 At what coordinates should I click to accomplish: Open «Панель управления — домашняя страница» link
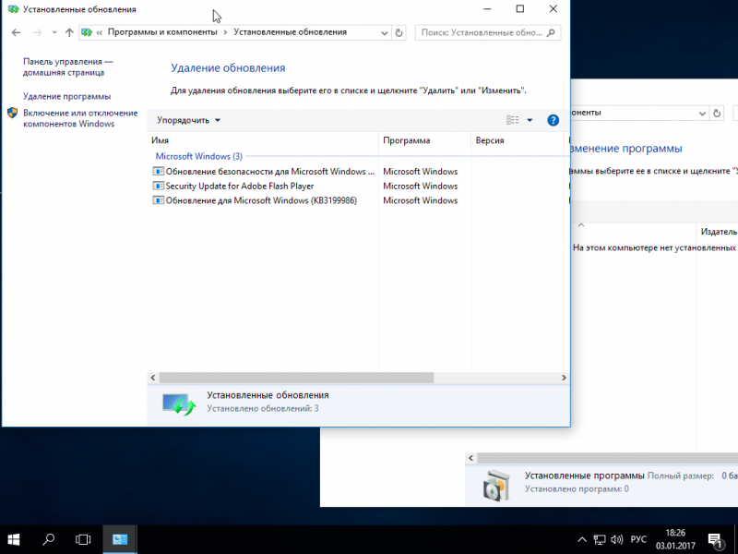tap(68, 66)
